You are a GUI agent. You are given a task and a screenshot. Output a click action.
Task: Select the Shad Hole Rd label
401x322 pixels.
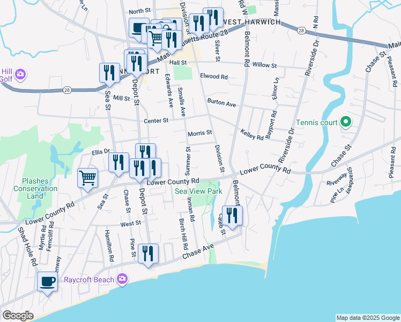point(28,247)
